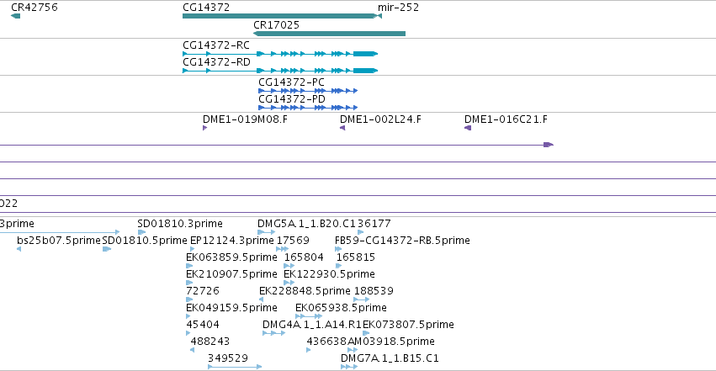Click the 36177 feature label

pyautogui.click(x=374, y=224)
